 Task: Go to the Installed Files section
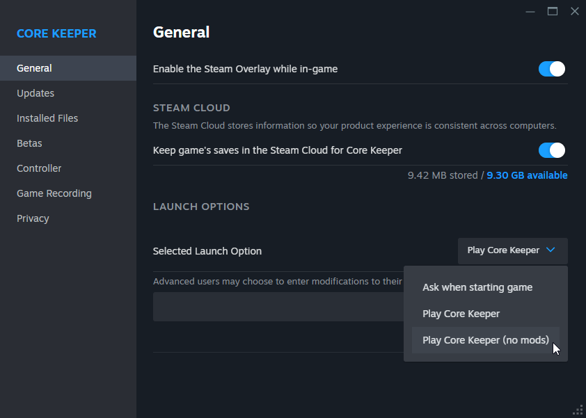[47, 118]
